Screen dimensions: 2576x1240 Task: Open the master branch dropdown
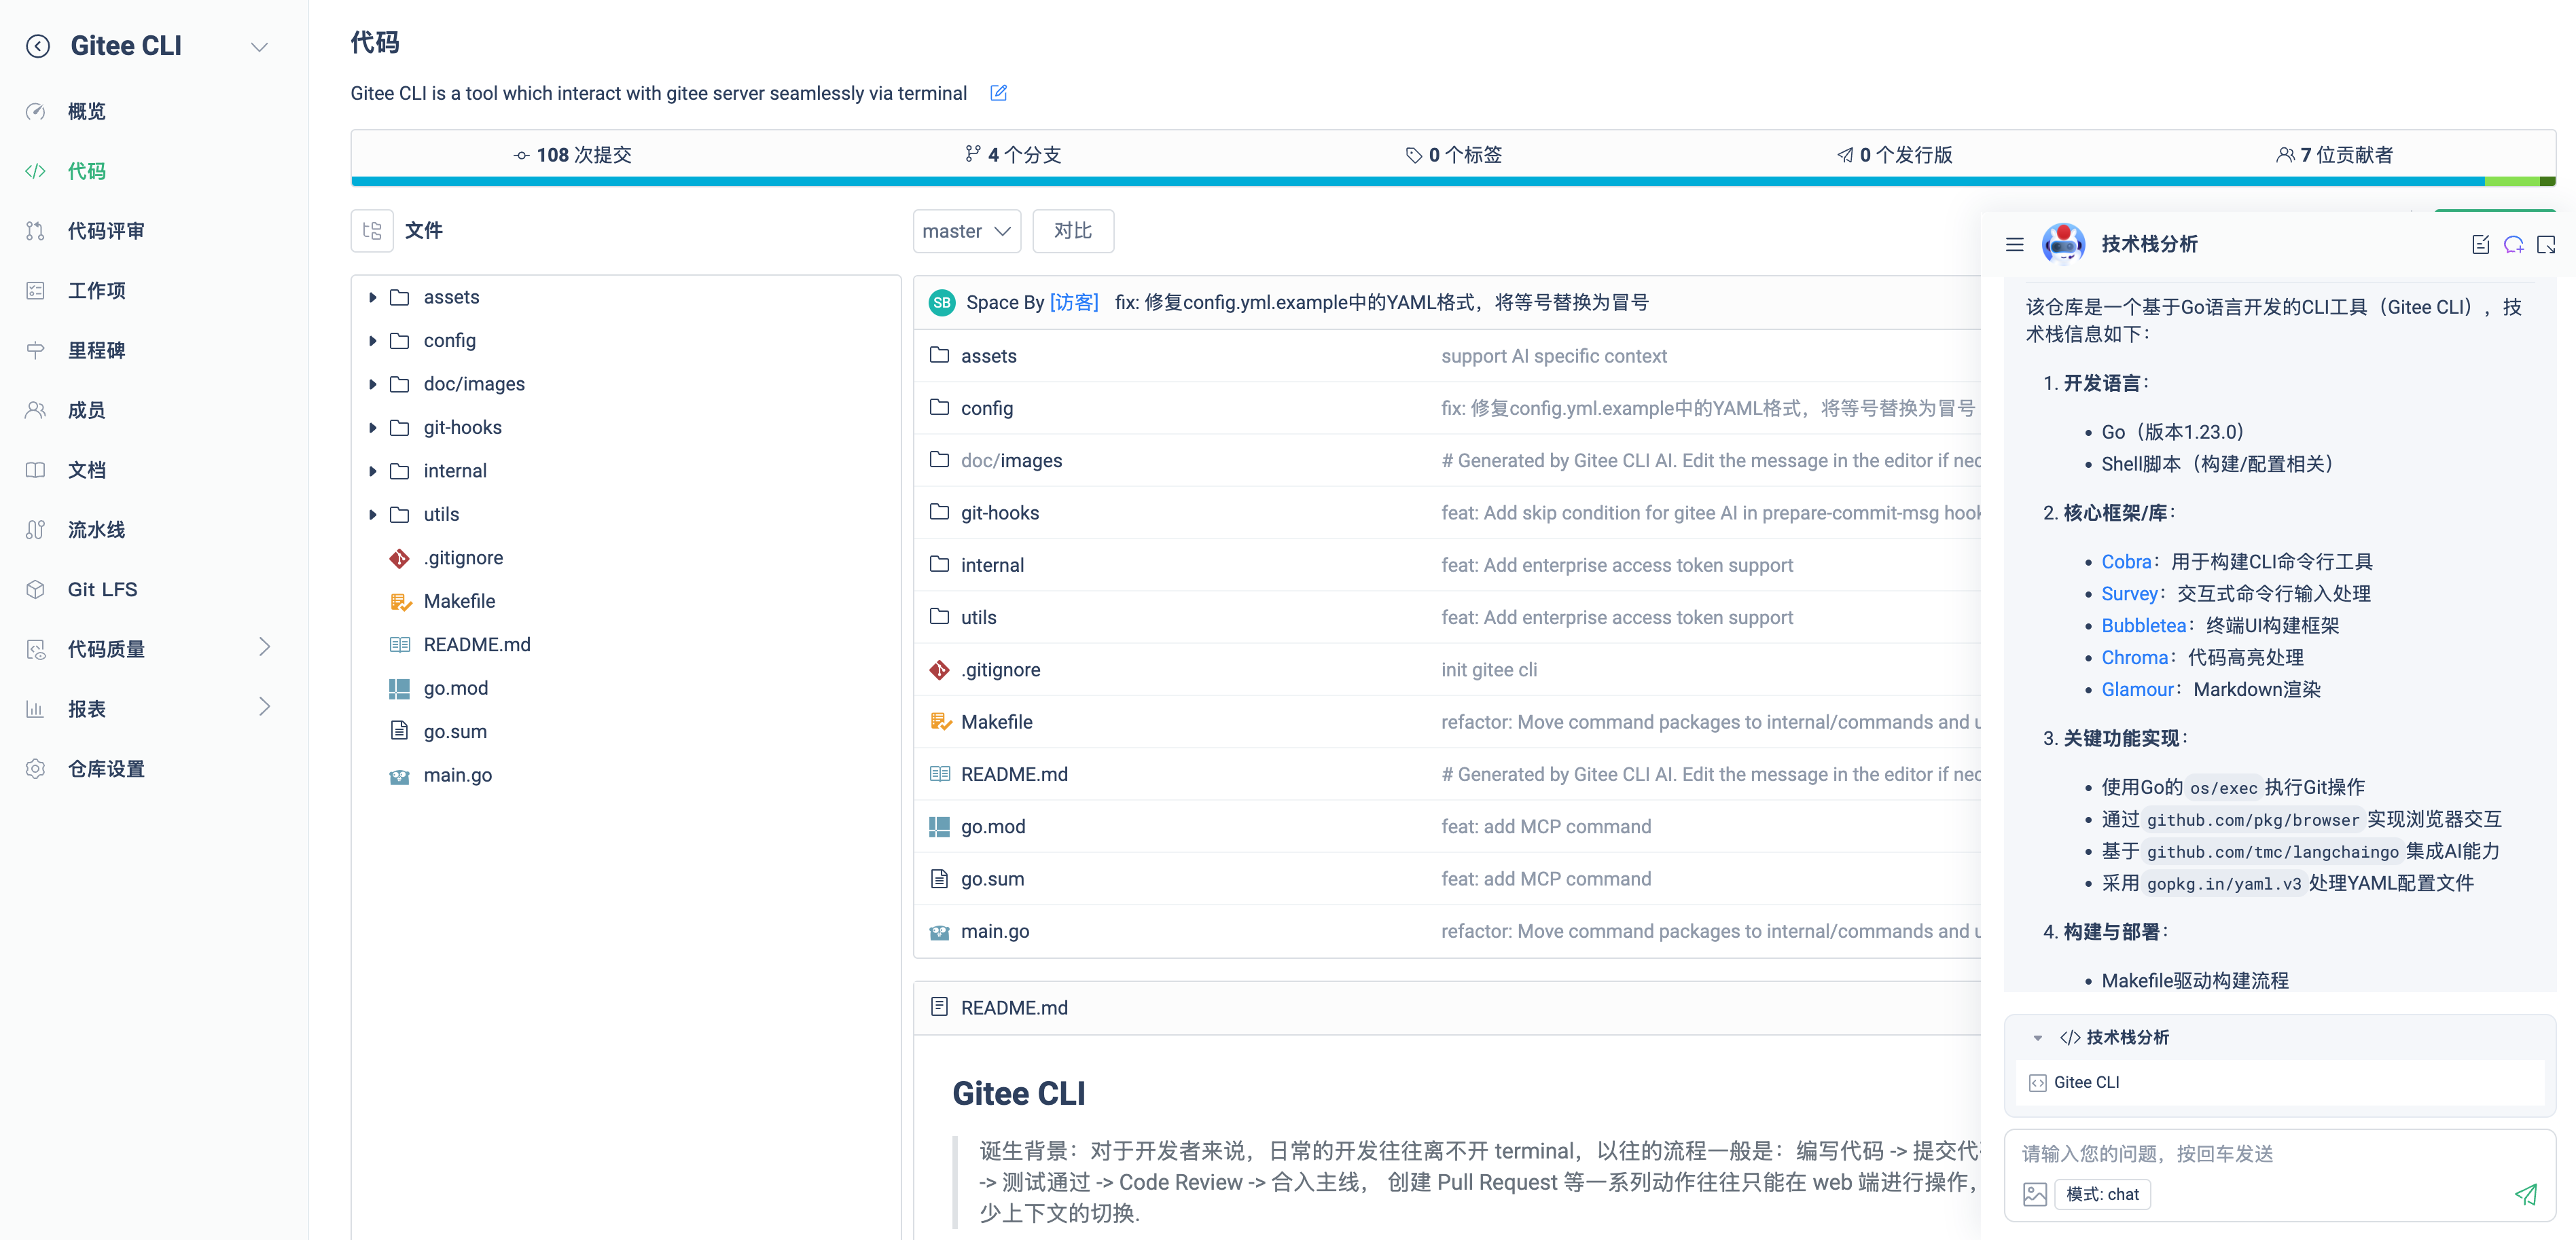[x=966, y=231]
